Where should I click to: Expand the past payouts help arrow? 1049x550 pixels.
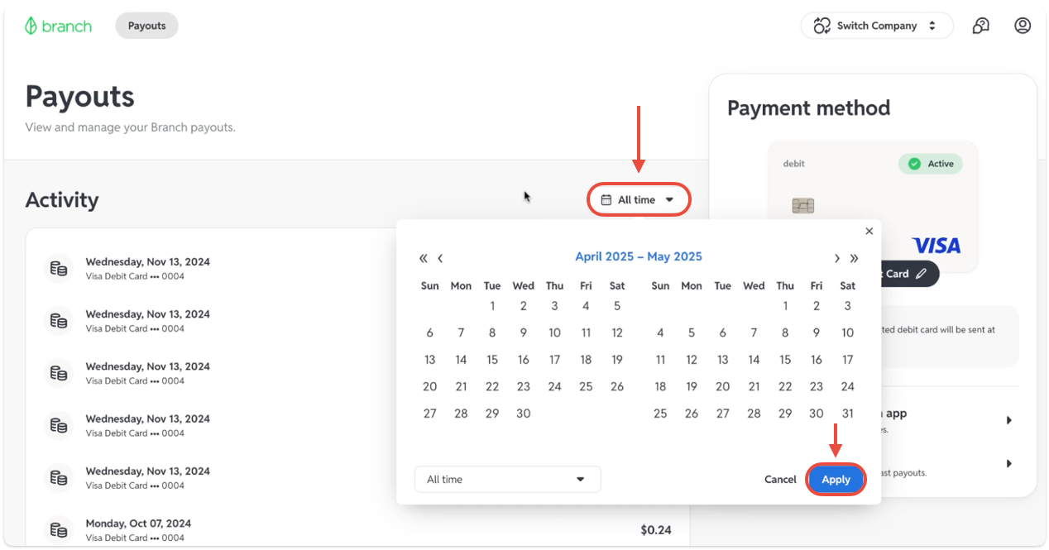[1009, 464]
